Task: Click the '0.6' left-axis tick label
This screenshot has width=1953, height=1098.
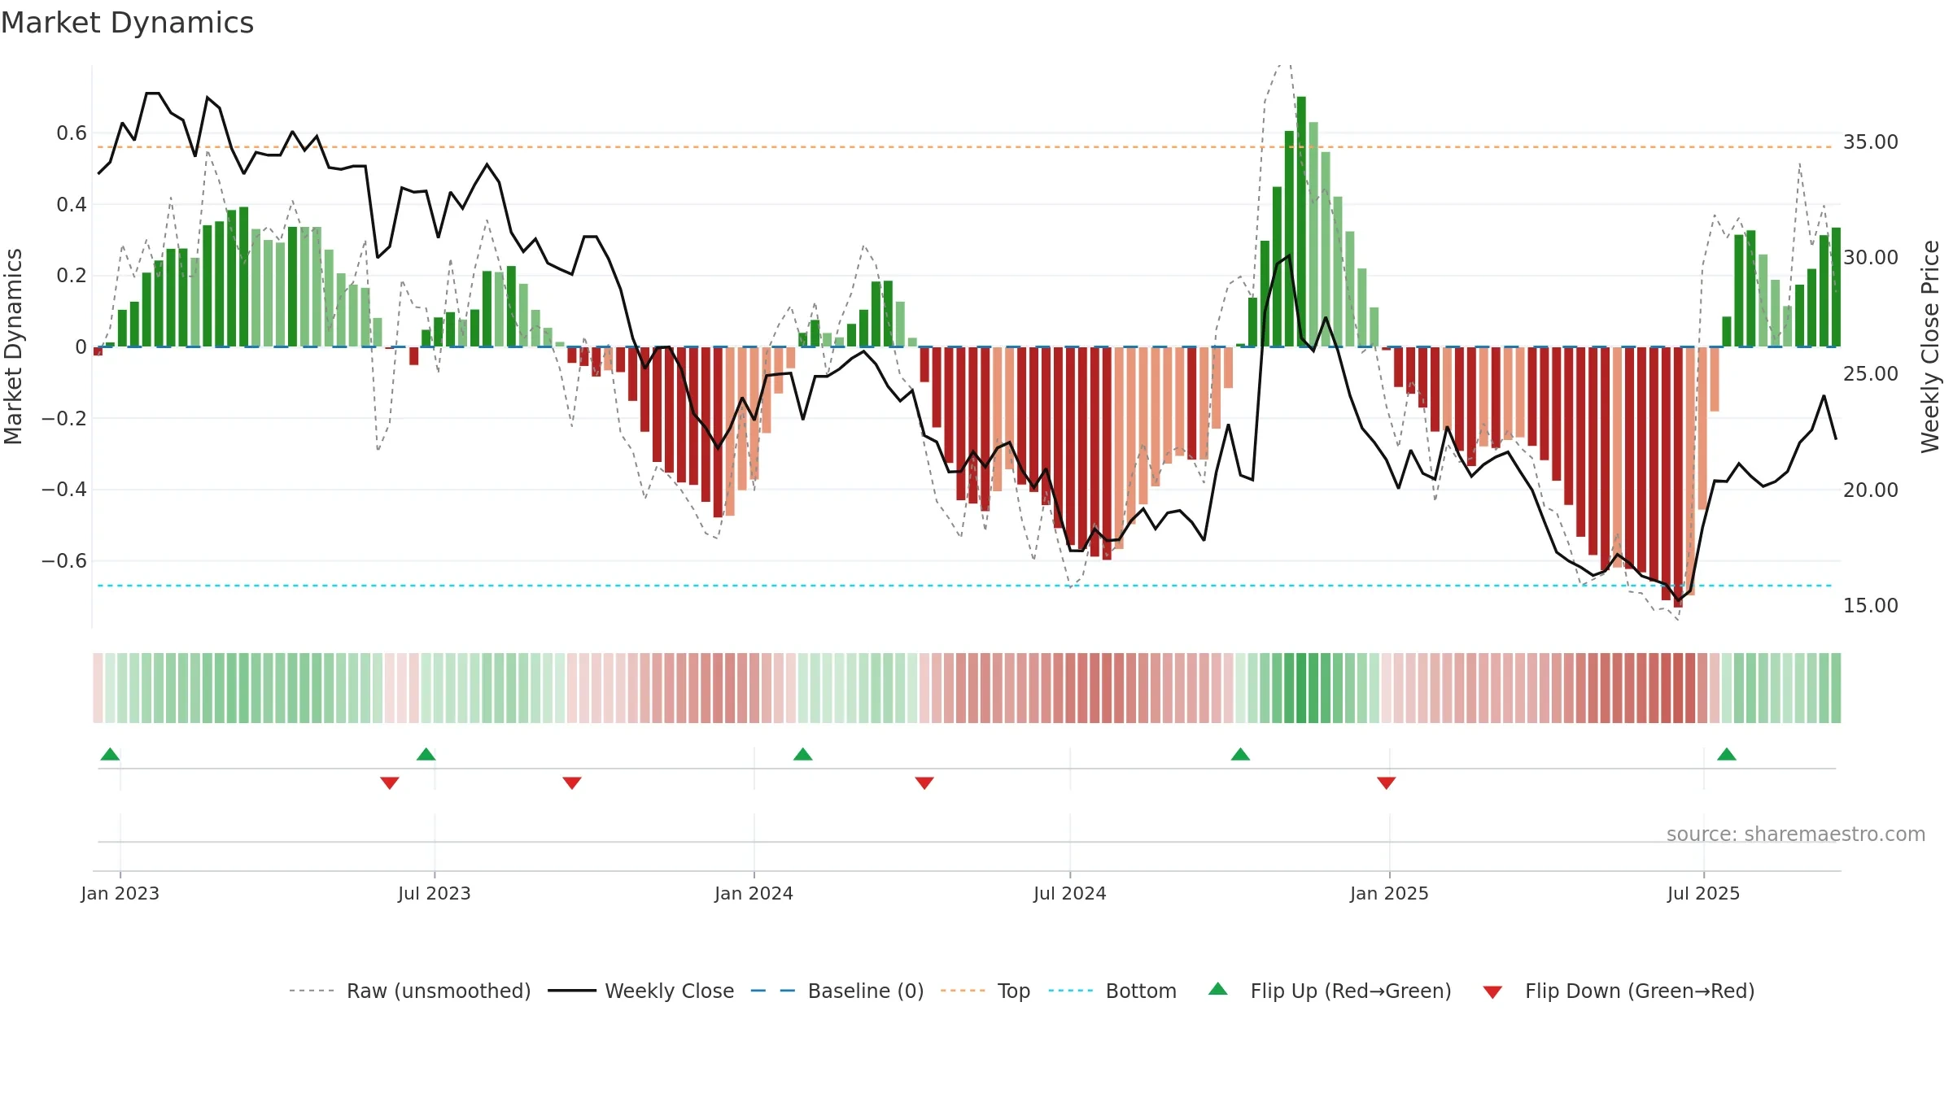Action: [x=72, y=133]
